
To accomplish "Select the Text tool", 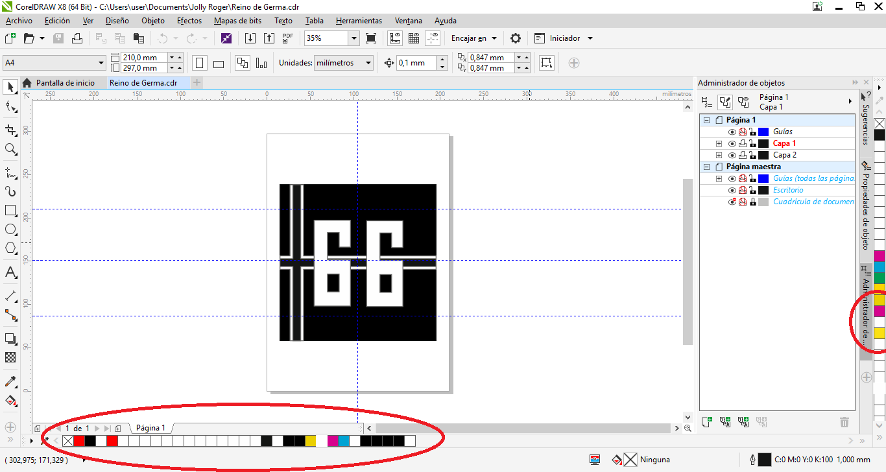I will point(10,273).
